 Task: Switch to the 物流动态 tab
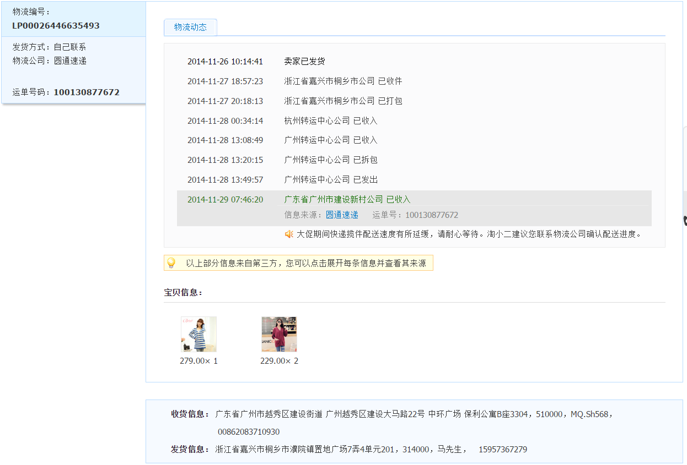click(x=190, y=27)
